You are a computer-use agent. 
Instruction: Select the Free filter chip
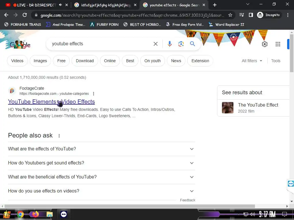[61, 61]
